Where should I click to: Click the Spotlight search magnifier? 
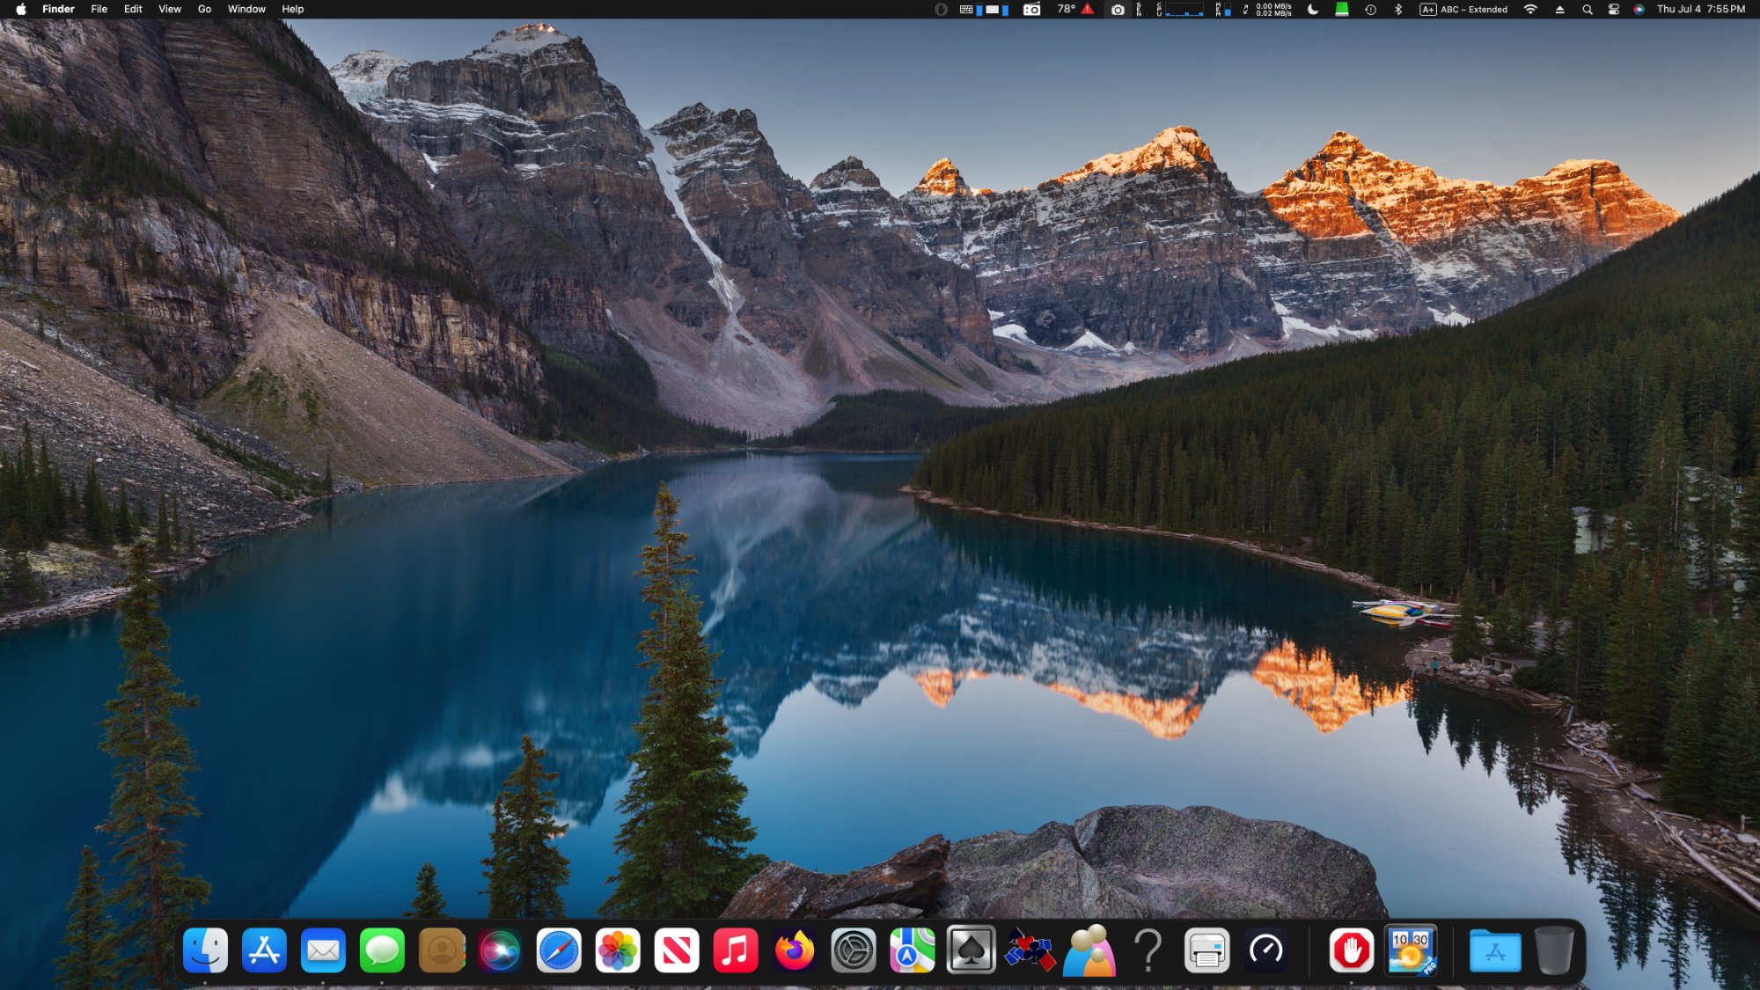tap(1588, 10)
